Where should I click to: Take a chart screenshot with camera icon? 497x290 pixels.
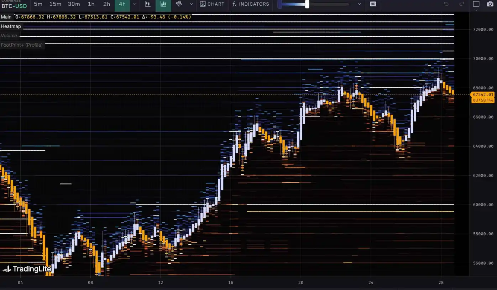pyautogui.click(x=490, y=4)
